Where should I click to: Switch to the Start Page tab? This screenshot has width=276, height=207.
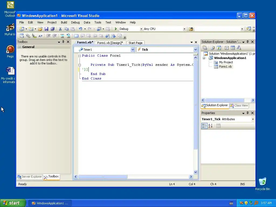coord(135,43)
